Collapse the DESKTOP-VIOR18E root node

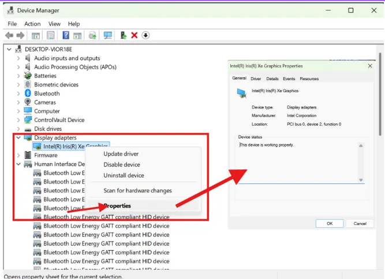click(x=9, y=49)
